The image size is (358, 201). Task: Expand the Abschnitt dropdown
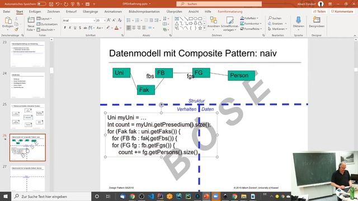pos(46,30)
